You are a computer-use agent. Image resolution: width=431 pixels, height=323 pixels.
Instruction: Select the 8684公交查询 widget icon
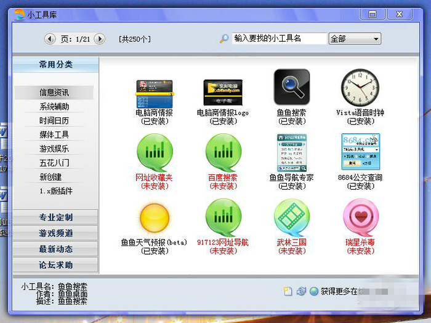[360, 152]
